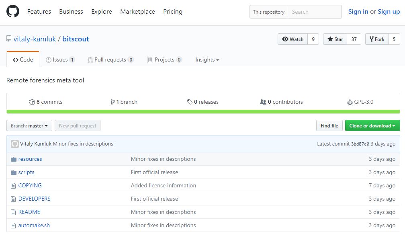This screenshot has width=405, height=234.
Task: Click the commits history clock icon
Action: pos(32,102)
